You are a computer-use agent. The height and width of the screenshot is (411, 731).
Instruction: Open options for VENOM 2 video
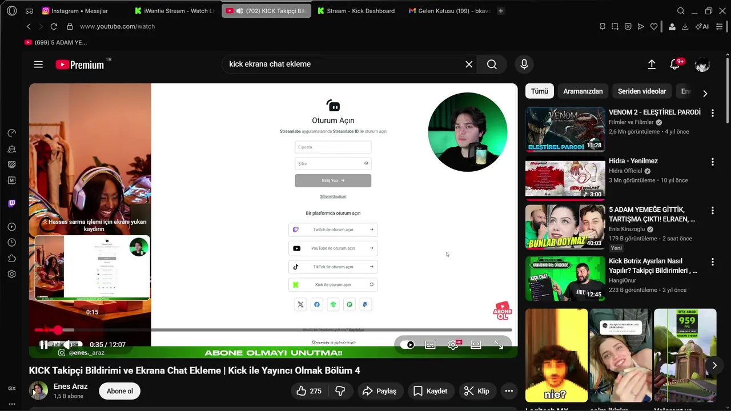[x=712, y=113]
